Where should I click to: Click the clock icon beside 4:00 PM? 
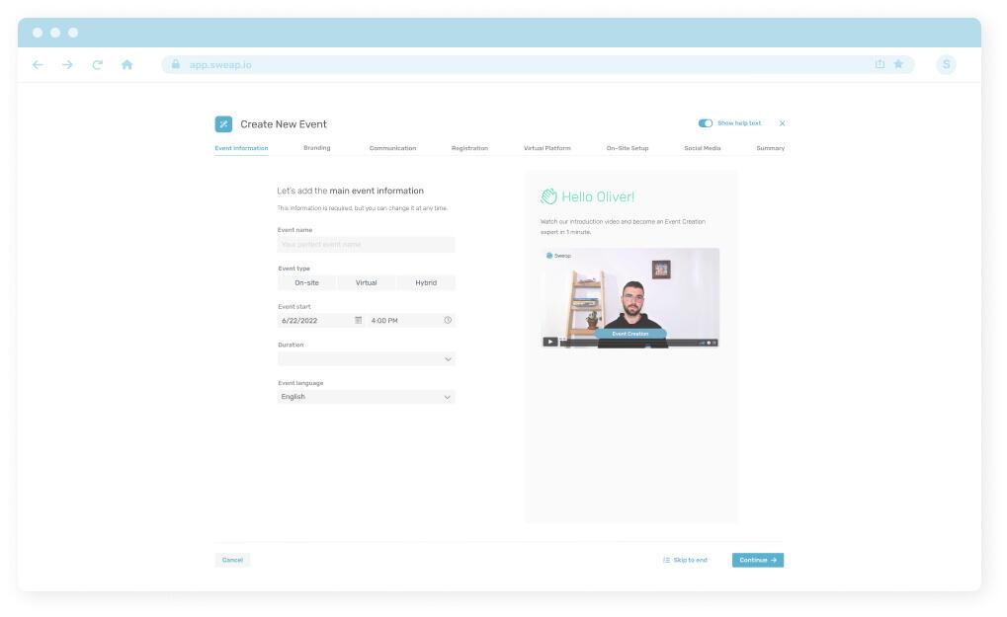[448, 321]
